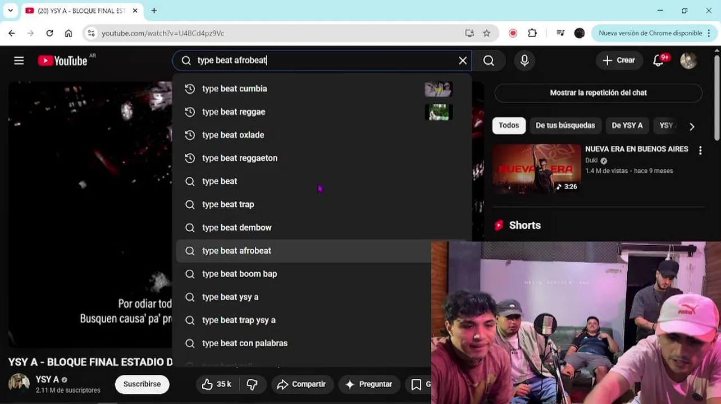This screenshot has width=721, height=404.
Task: Click the Preguntar button
Action: 368,384
